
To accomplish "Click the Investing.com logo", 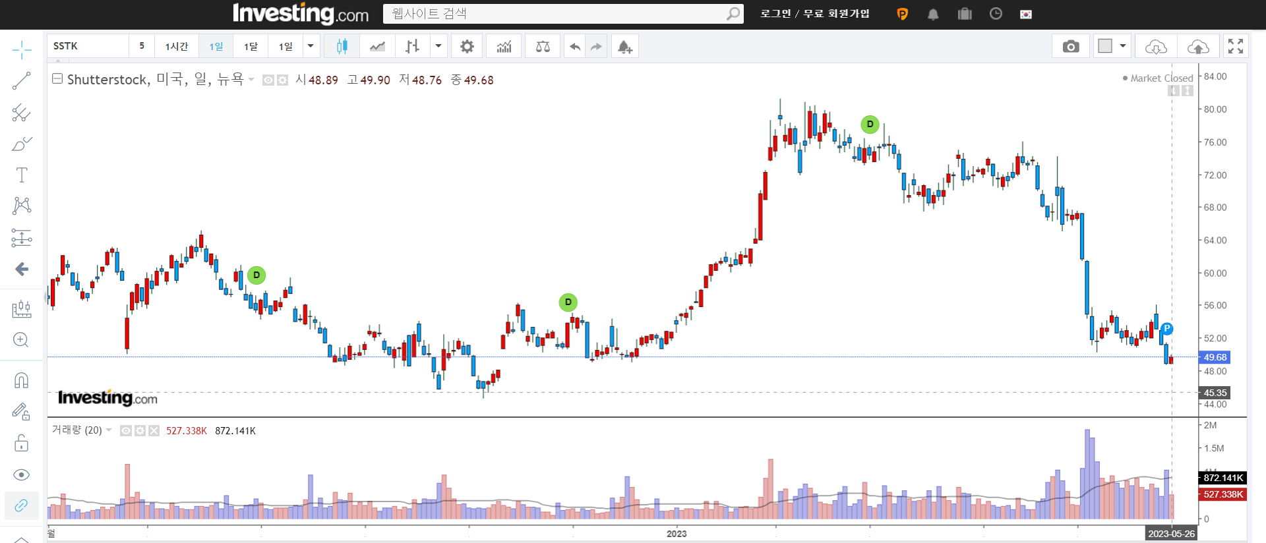I will pos(301,14).
